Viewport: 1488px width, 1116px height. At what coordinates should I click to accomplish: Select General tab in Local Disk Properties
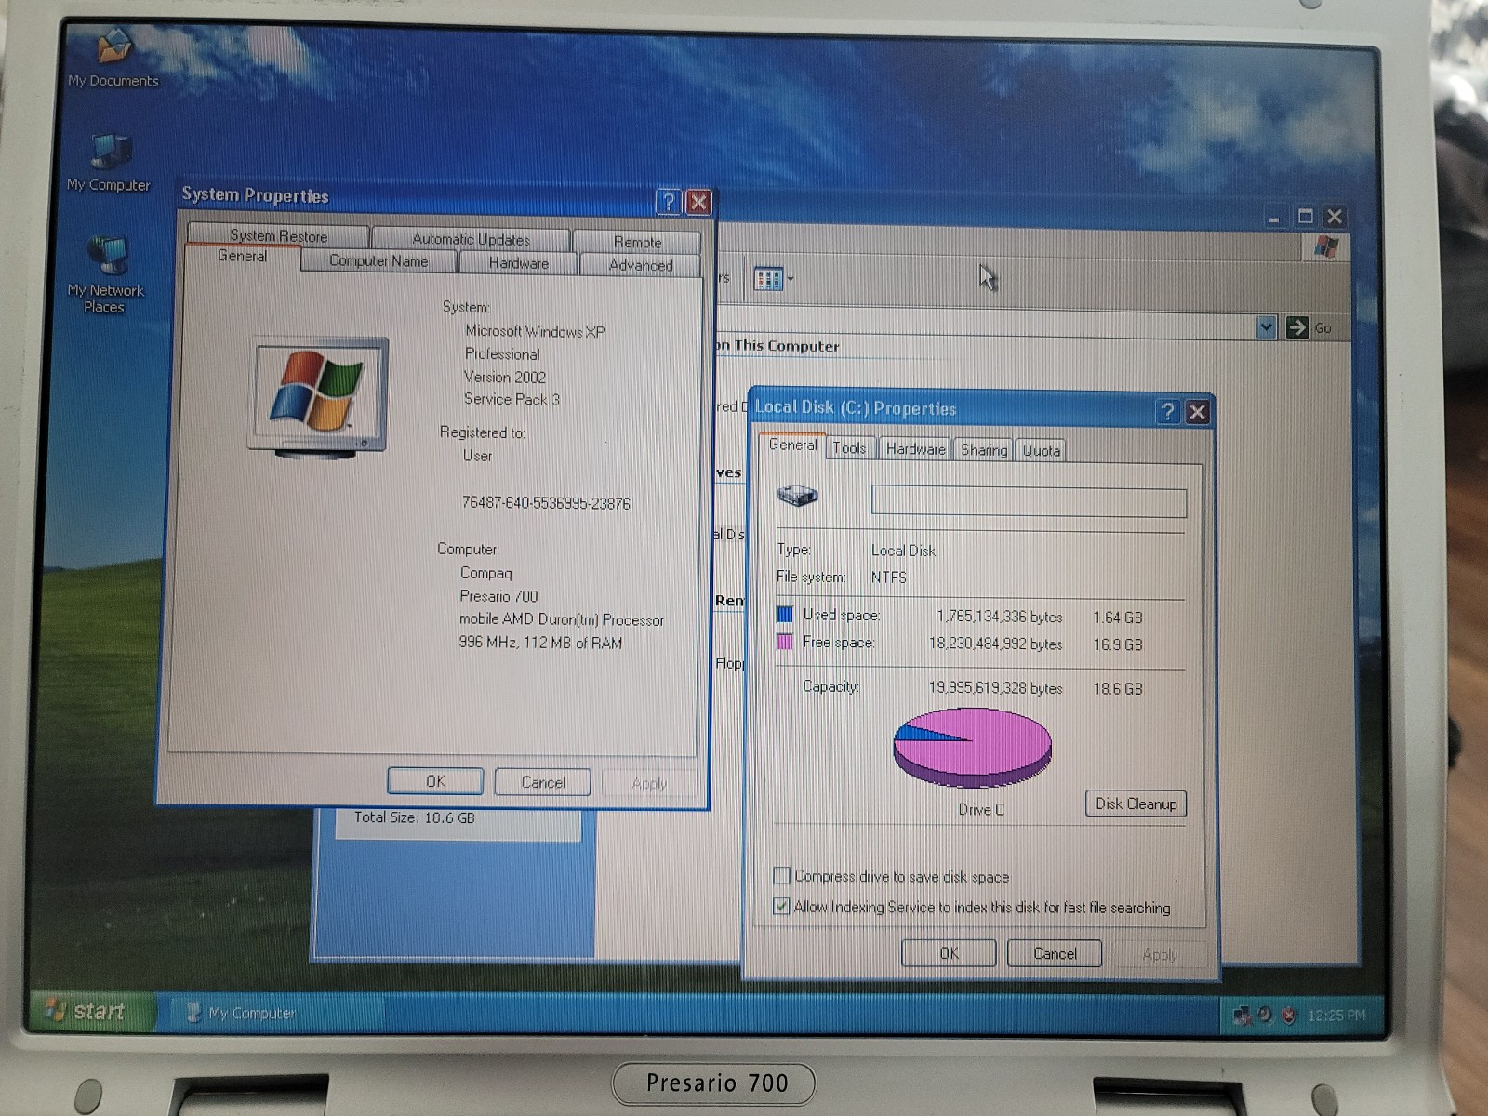792,445
